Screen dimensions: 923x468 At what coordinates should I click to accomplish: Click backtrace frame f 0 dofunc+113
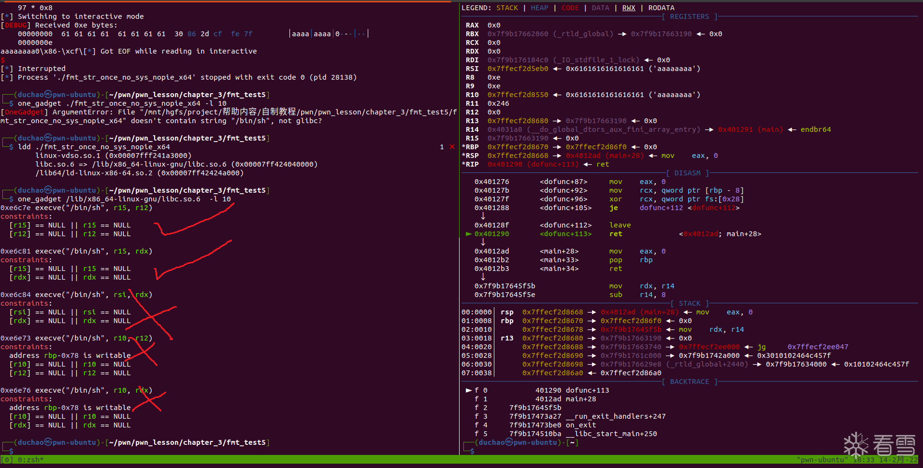tap(537, 390)
